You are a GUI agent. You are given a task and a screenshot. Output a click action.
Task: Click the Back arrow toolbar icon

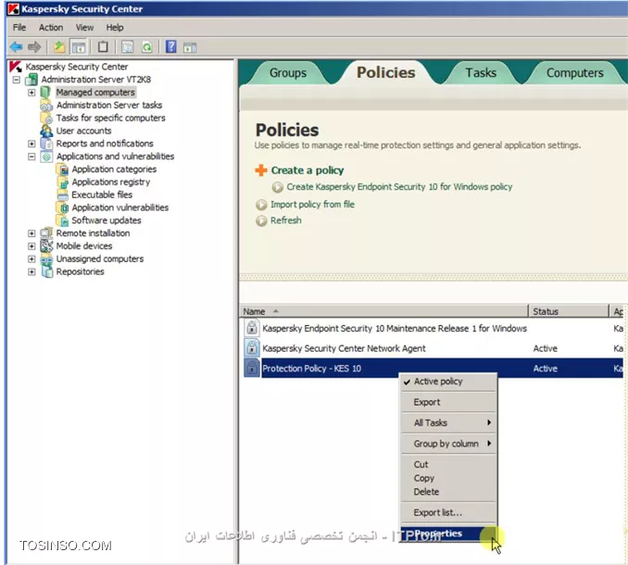16,47
